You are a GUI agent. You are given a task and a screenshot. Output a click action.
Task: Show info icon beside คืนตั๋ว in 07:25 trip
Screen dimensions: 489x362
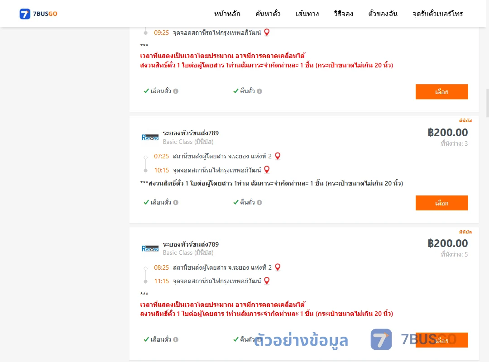[259, 202]
